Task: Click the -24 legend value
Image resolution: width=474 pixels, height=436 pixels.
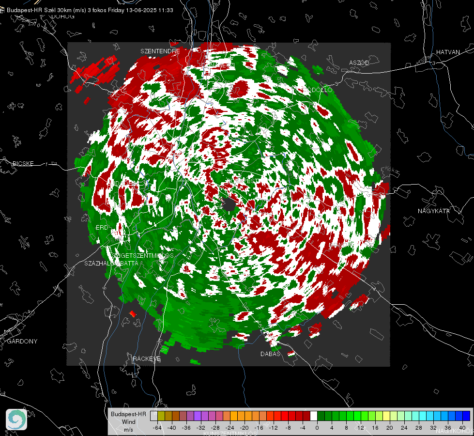Action: pyautogui.click(x=230, y=428)
